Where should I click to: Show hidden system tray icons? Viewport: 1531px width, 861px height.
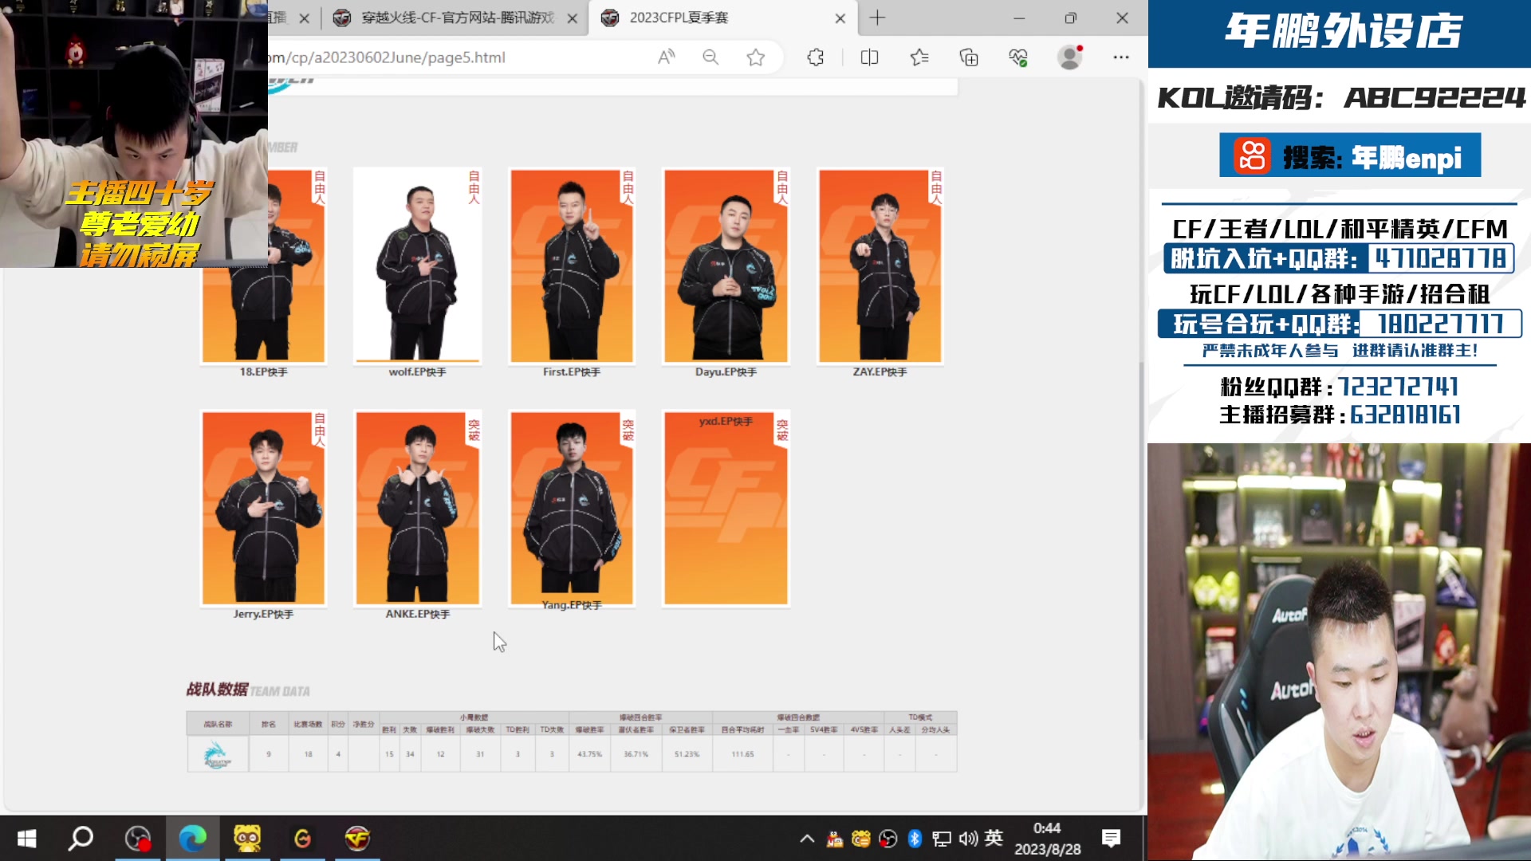807,839
